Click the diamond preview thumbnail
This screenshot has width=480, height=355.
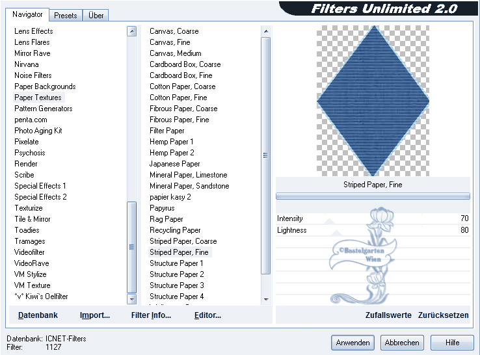tap(373, 101)
